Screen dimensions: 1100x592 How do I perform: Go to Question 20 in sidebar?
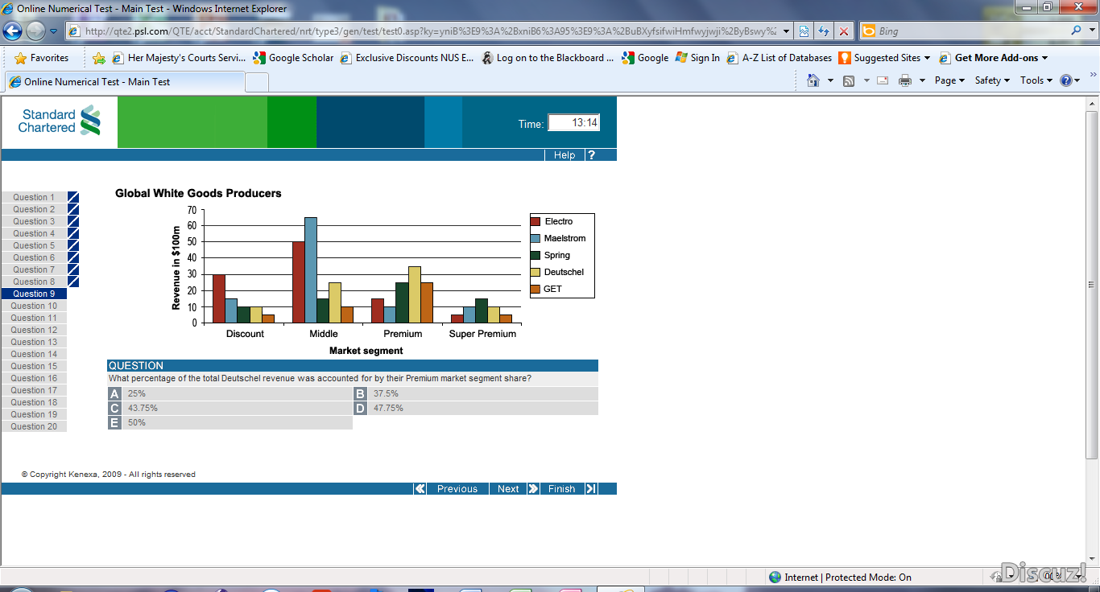[34, 426]
